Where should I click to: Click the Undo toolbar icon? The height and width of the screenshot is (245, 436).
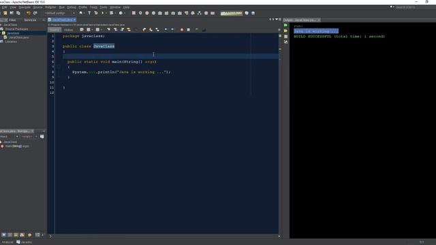click(29, 13)
